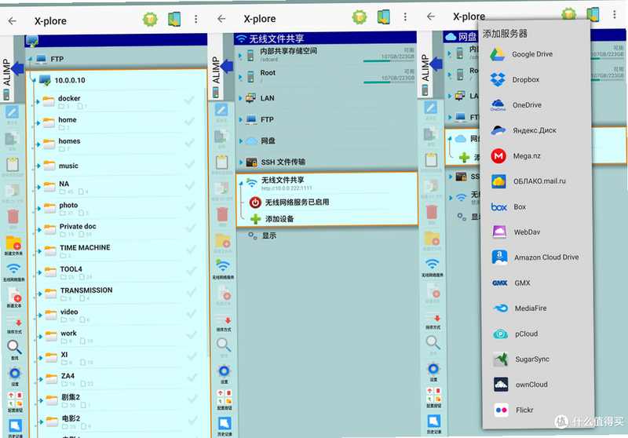This screenshot has width=628, height=438.
Task: Check the music folder checkmark
Action: coord(190,164)
